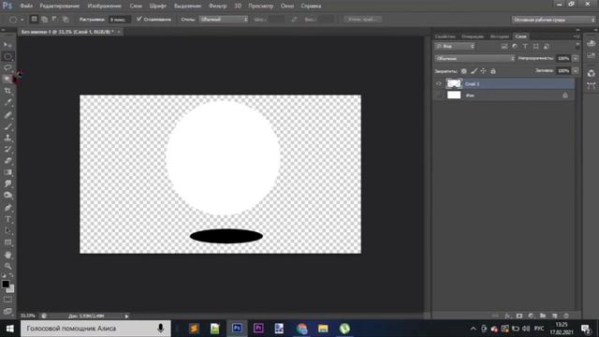Open the Фильтр menu
Screen dimensions: 599x337
[218, 6]
